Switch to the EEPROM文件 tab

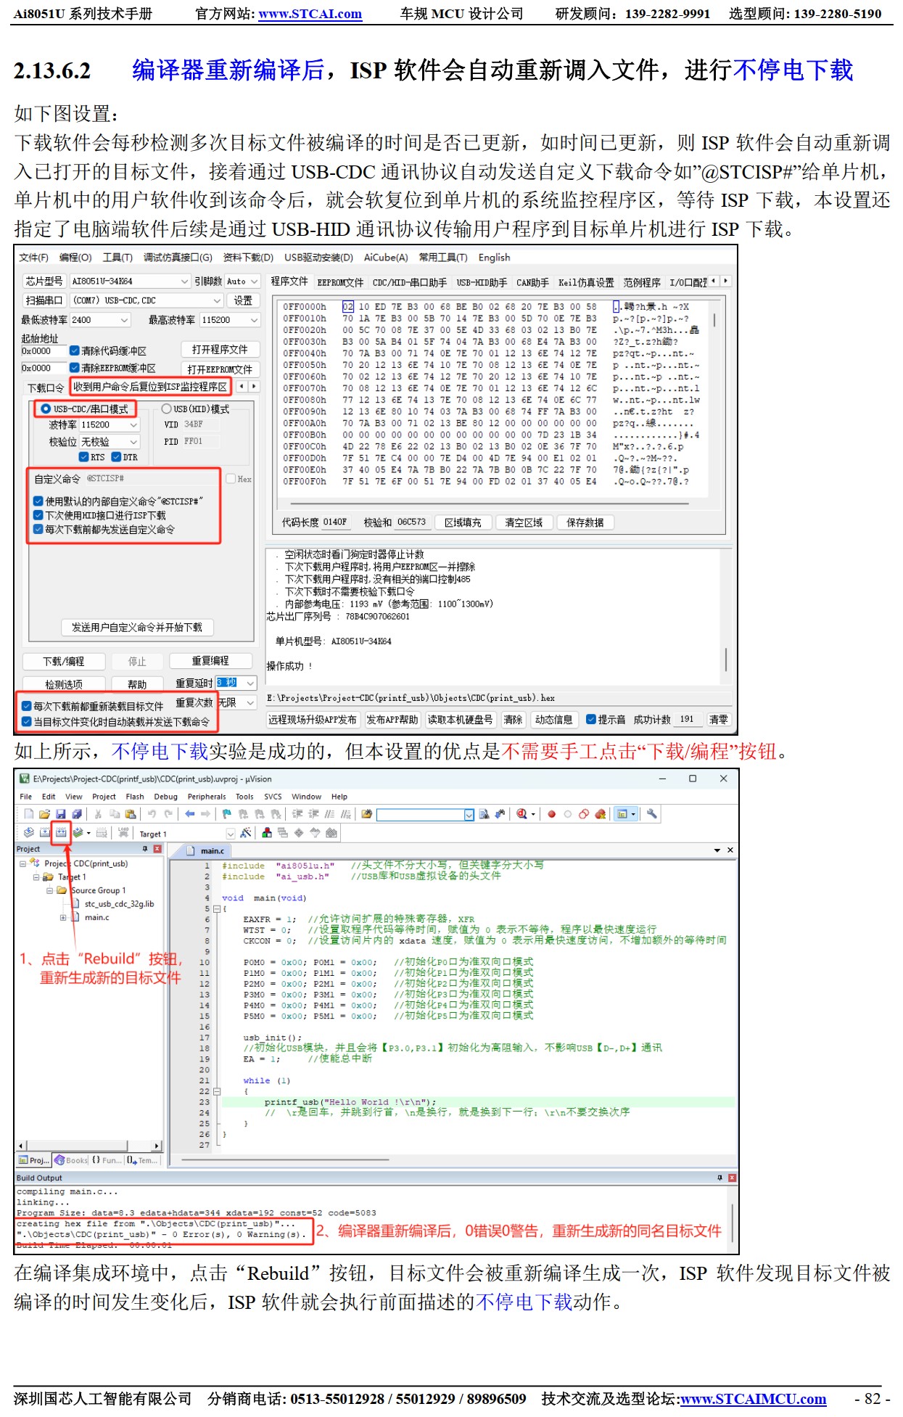coord(340,282)
